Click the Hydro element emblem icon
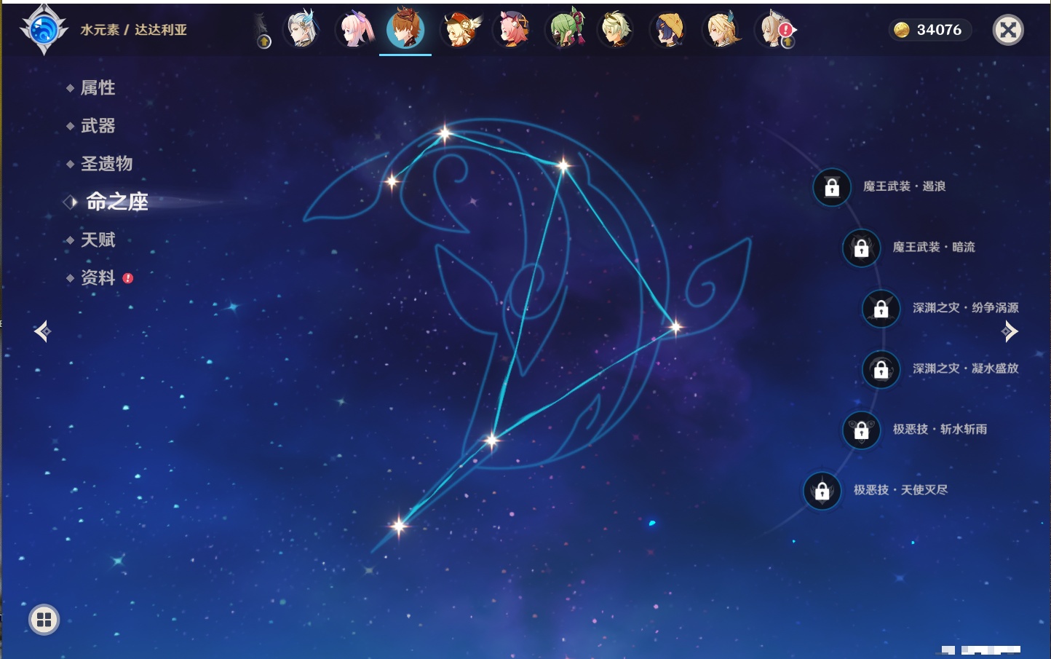Image resolution: width=1051 pixels, height=659 pixels. [x=44, y=30]
